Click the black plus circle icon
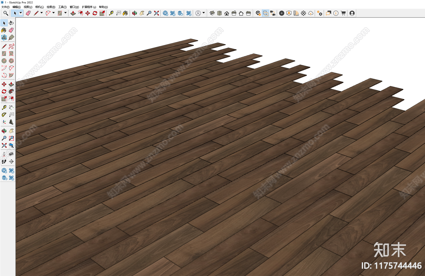 click(282, 13)
